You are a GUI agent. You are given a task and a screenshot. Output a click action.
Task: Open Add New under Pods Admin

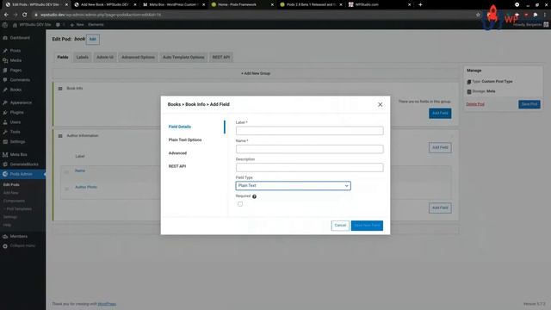(x=10, y=193)
